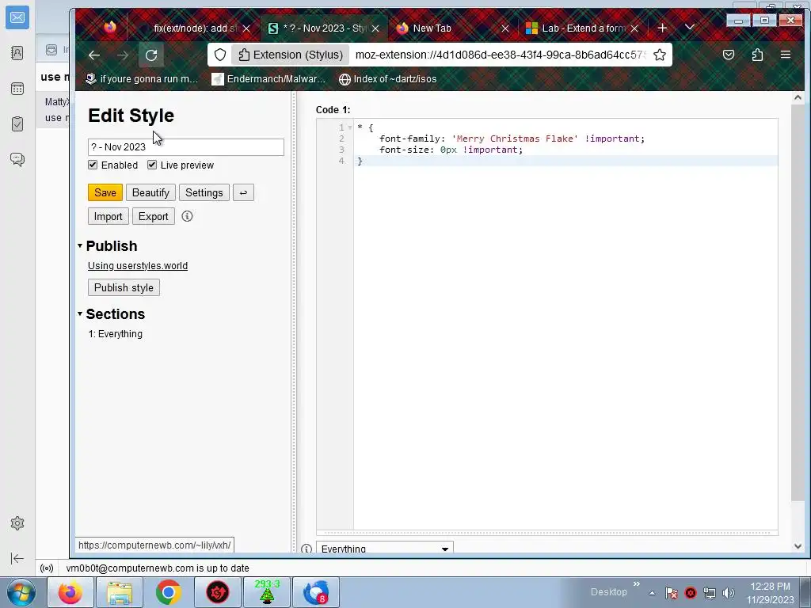Open the Extensions puzzle icon
This screenshot has height=608, width=811.
(757, 55)
